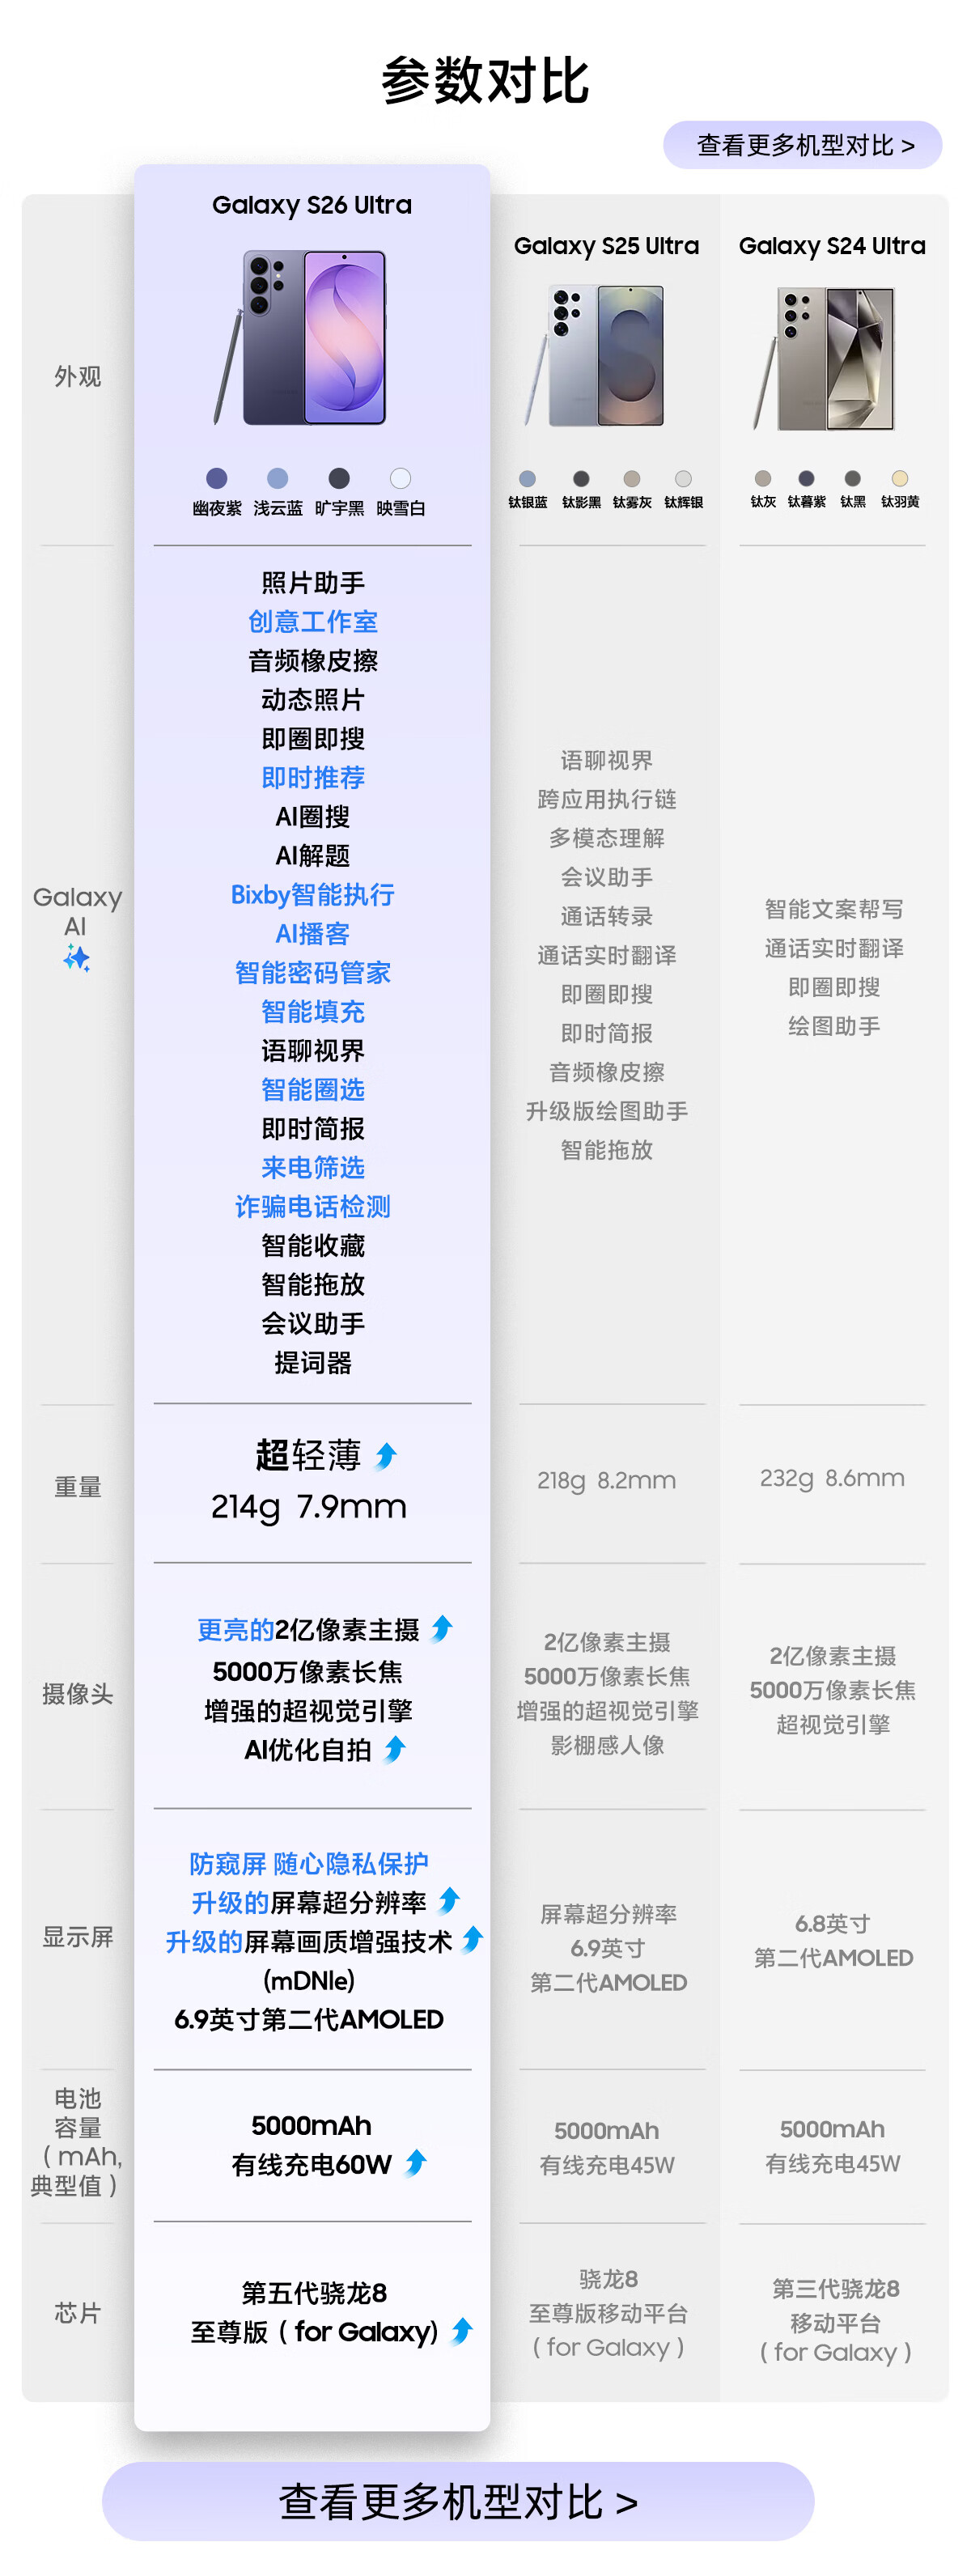Screen dimensions: 971x2576
Task: Choose the 钛辉银 swatch for S25 Ultra
Action: tap(683, 479)
